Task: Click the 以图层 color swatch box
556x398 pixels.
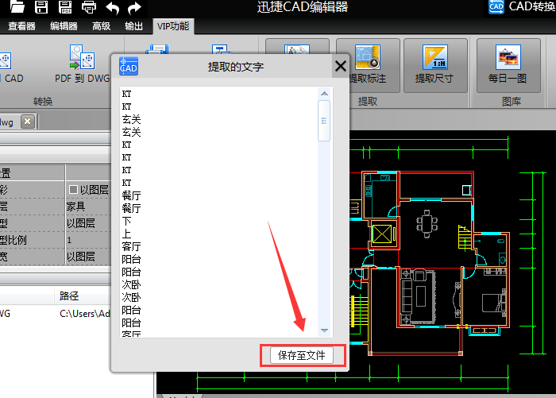Action: 73,189
